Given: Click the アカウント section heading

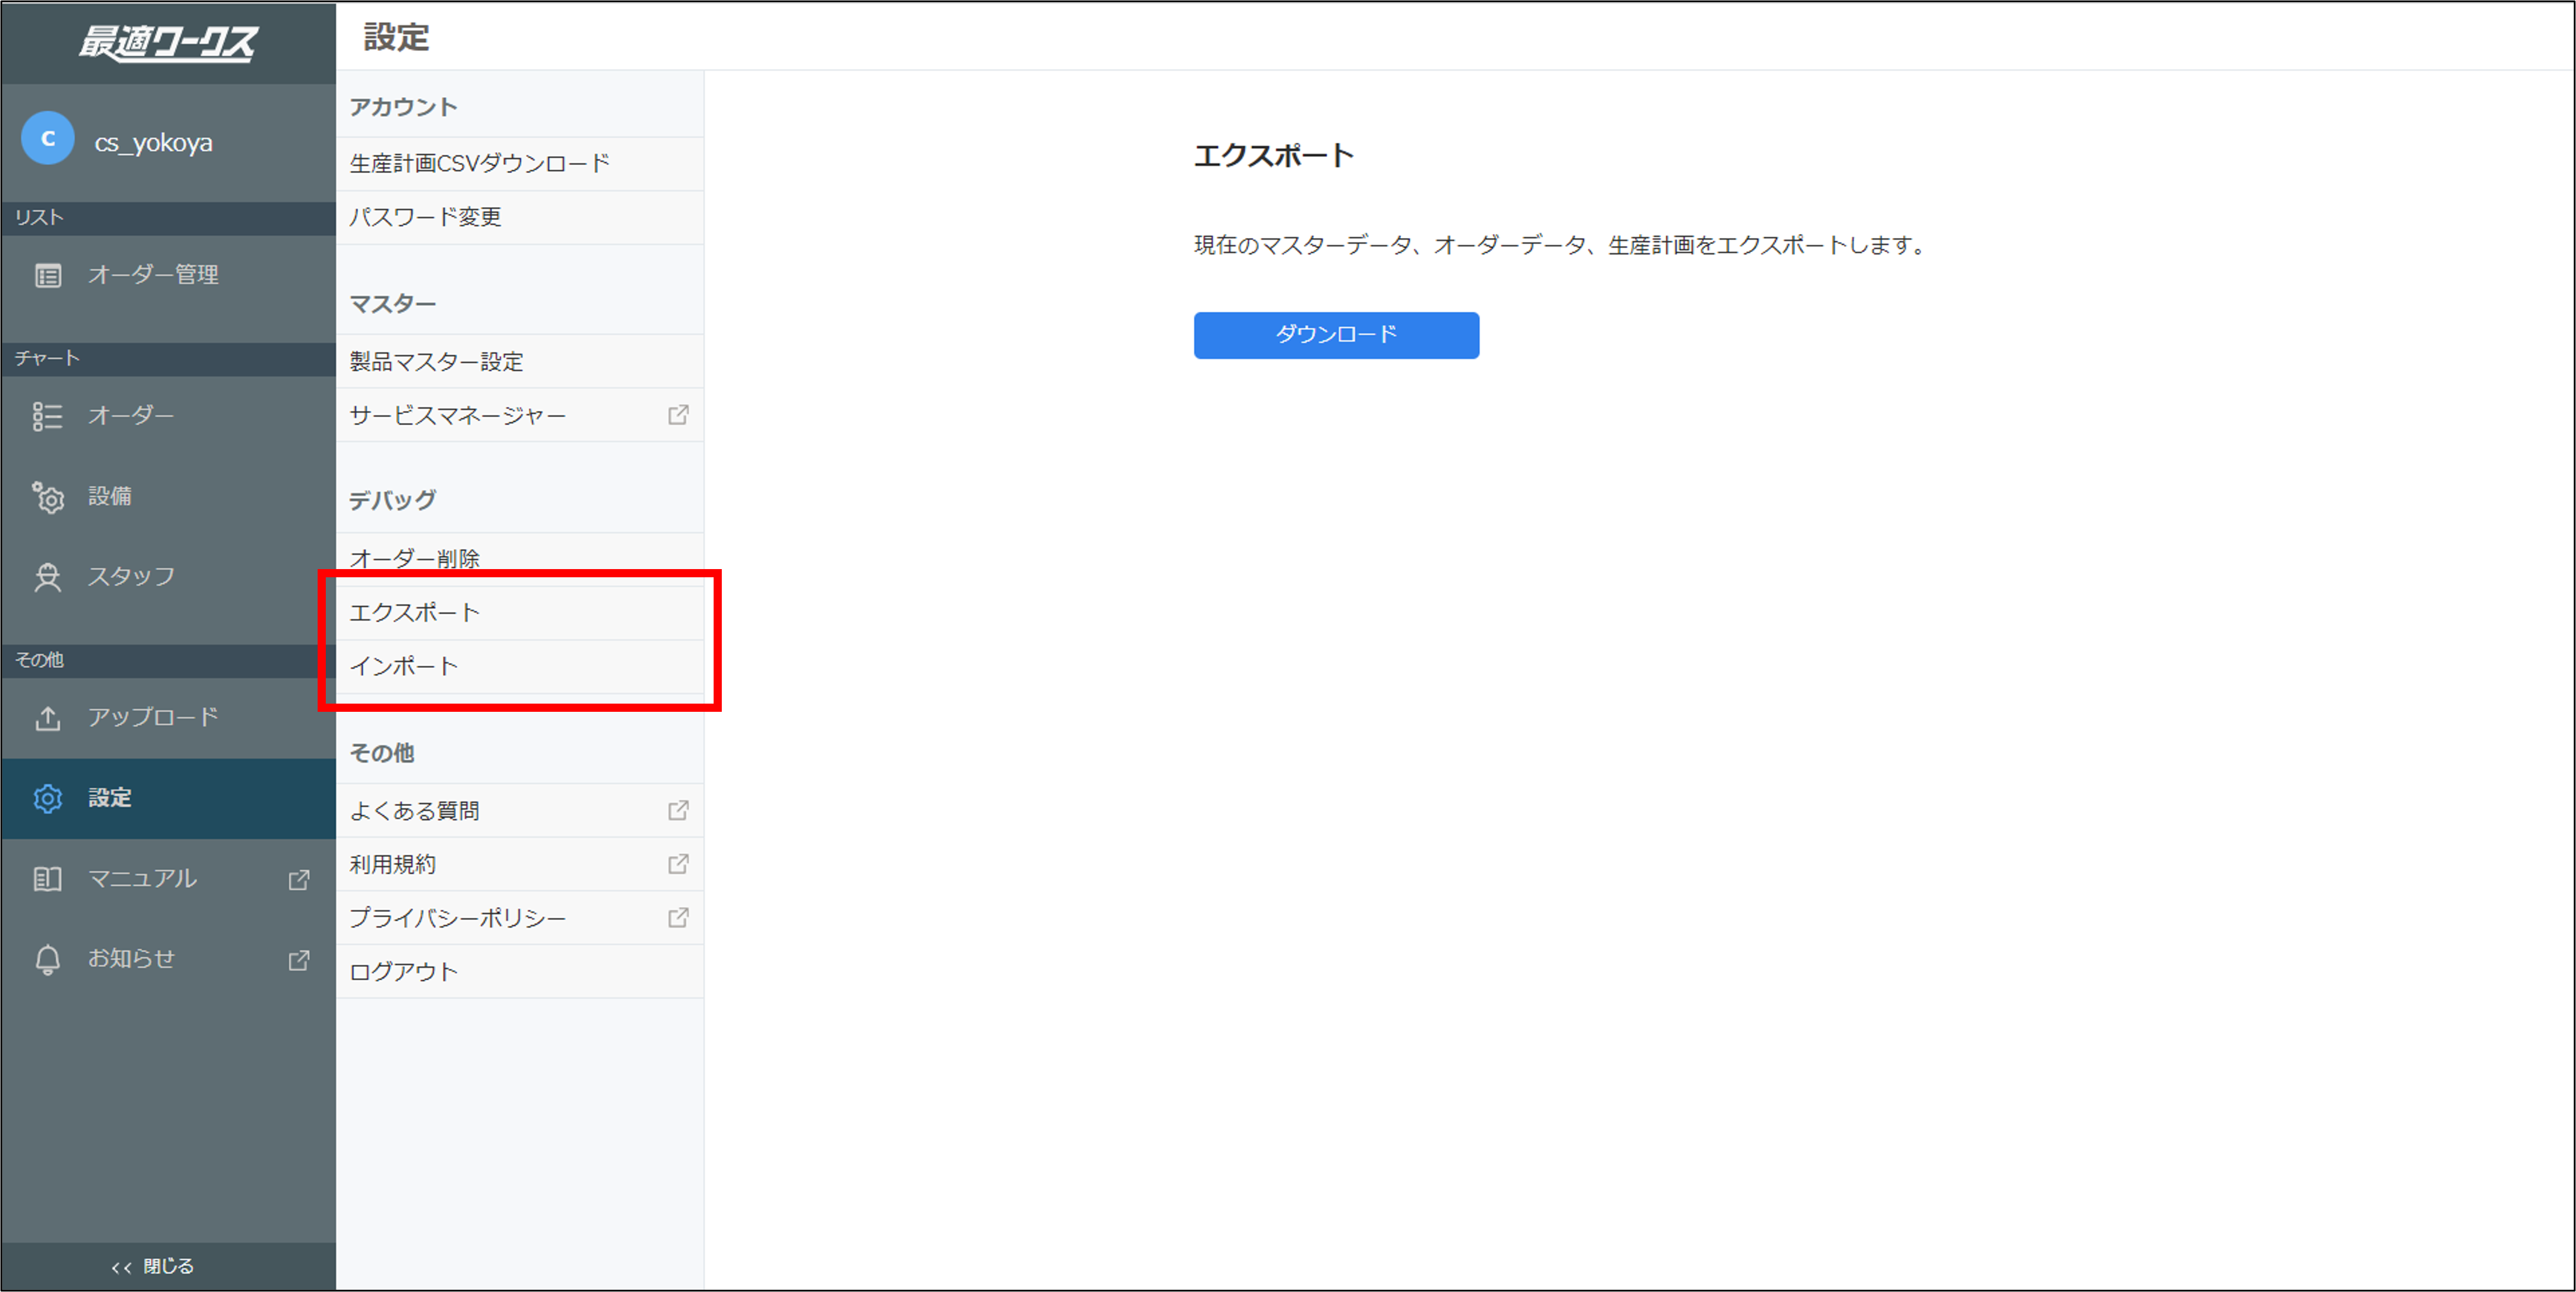Looking at the screenshot, I should pyautogui.click(x=403, y=107).
